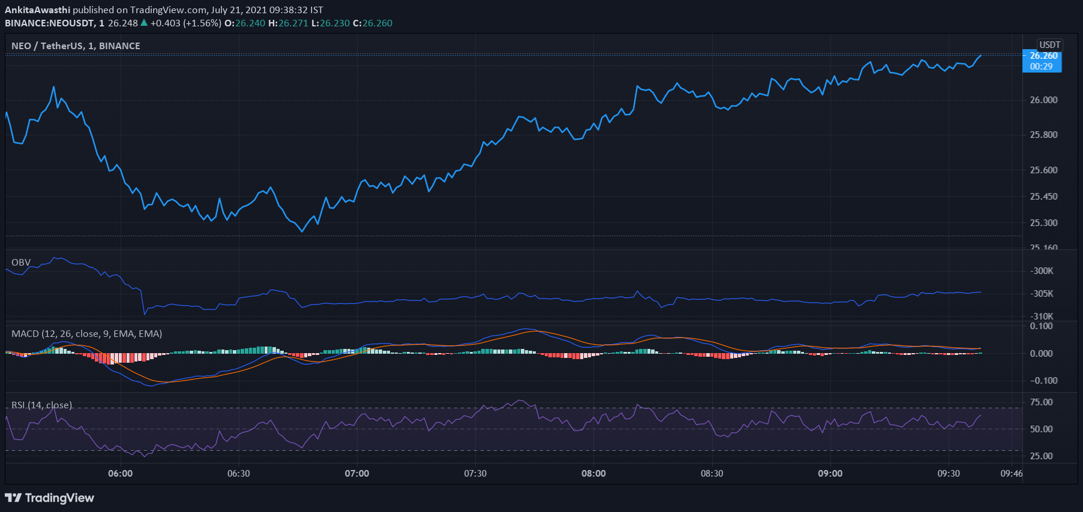Screen dimensions: 1083x512
Task: Click the -305K OBV axis label
Action: (x=1042, y=294)
